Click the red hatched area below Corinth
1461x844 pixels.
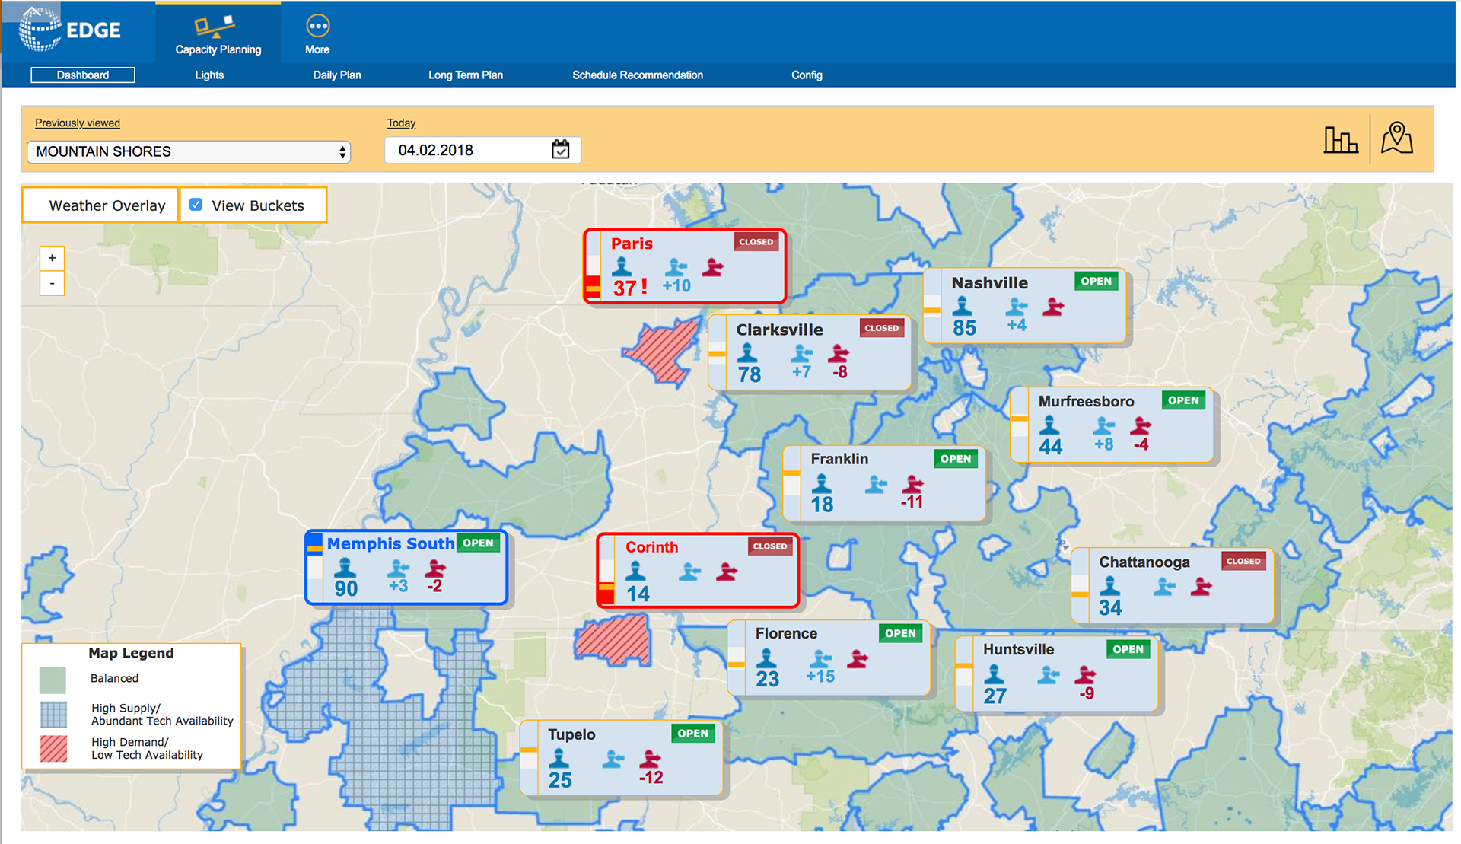tap(613, 641)
